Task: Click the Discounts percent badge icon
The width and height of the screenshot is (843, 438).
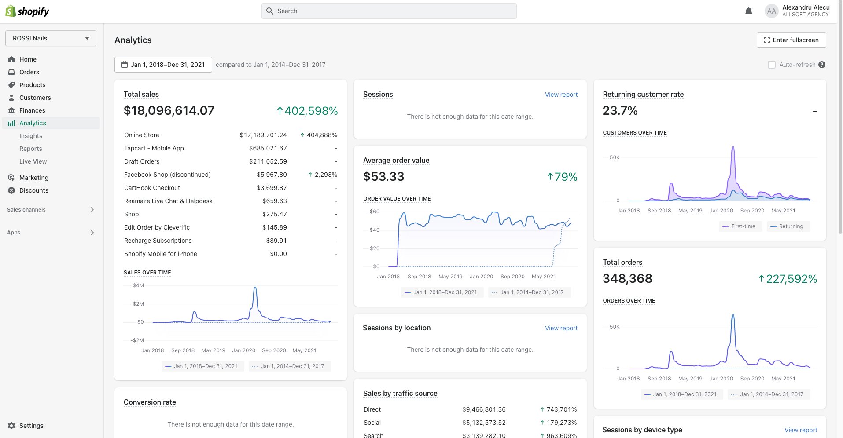Action: pos(11,190)
